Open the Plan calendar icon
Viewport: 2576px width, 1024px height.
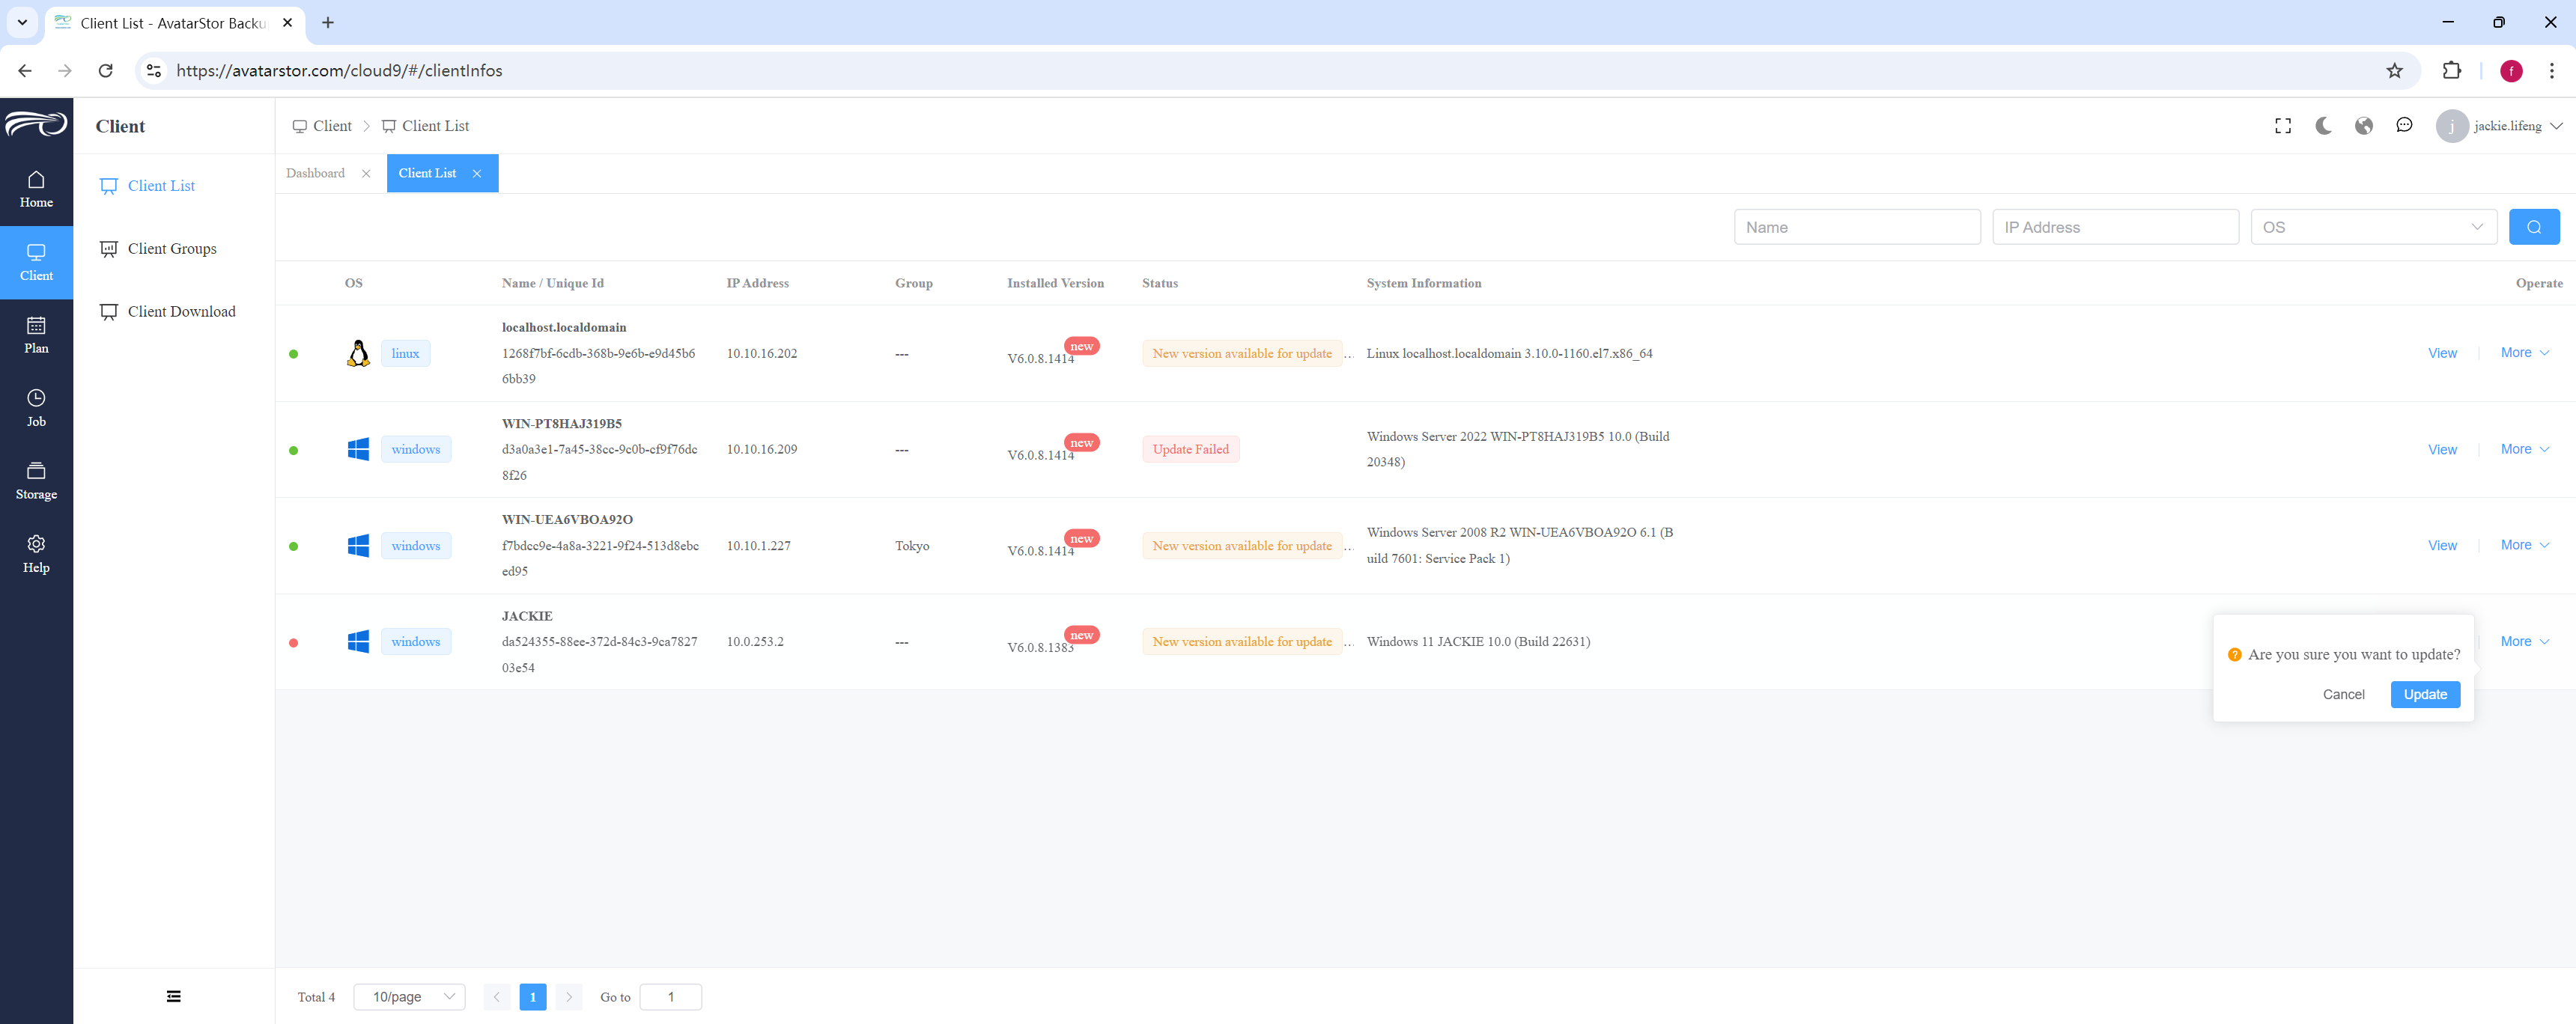point(36,325)
